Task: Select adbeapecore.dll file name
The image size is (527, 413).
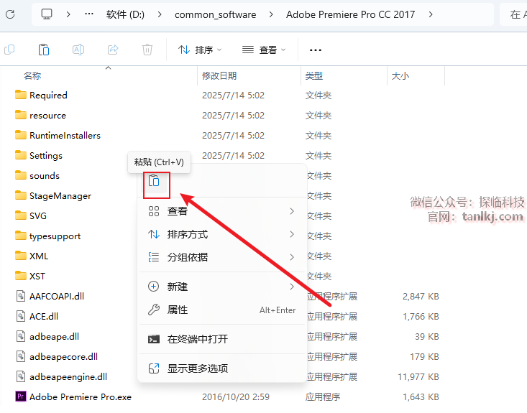Action: pos(63,356)
